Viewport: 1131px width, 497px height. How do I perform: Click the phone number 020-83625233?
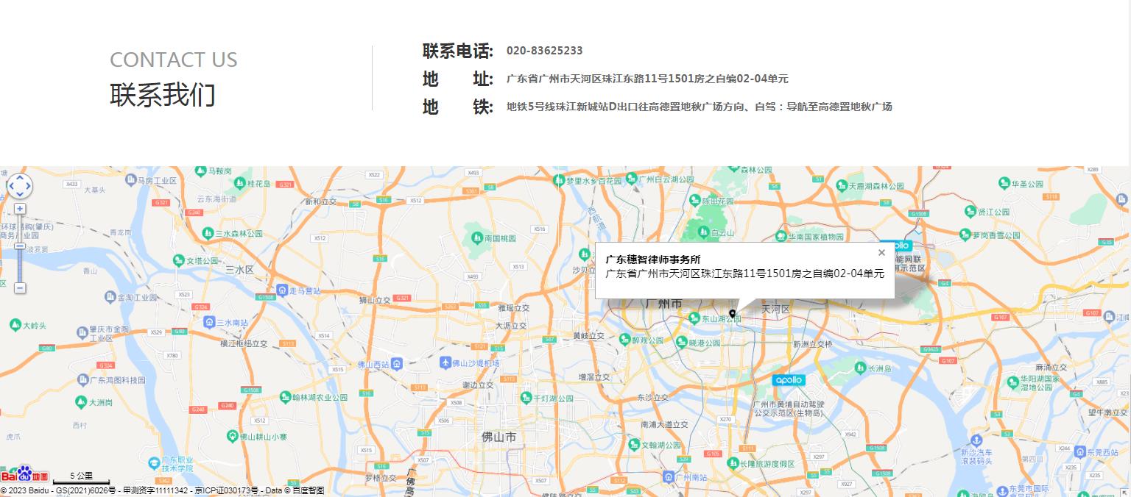tap(544, 51)
